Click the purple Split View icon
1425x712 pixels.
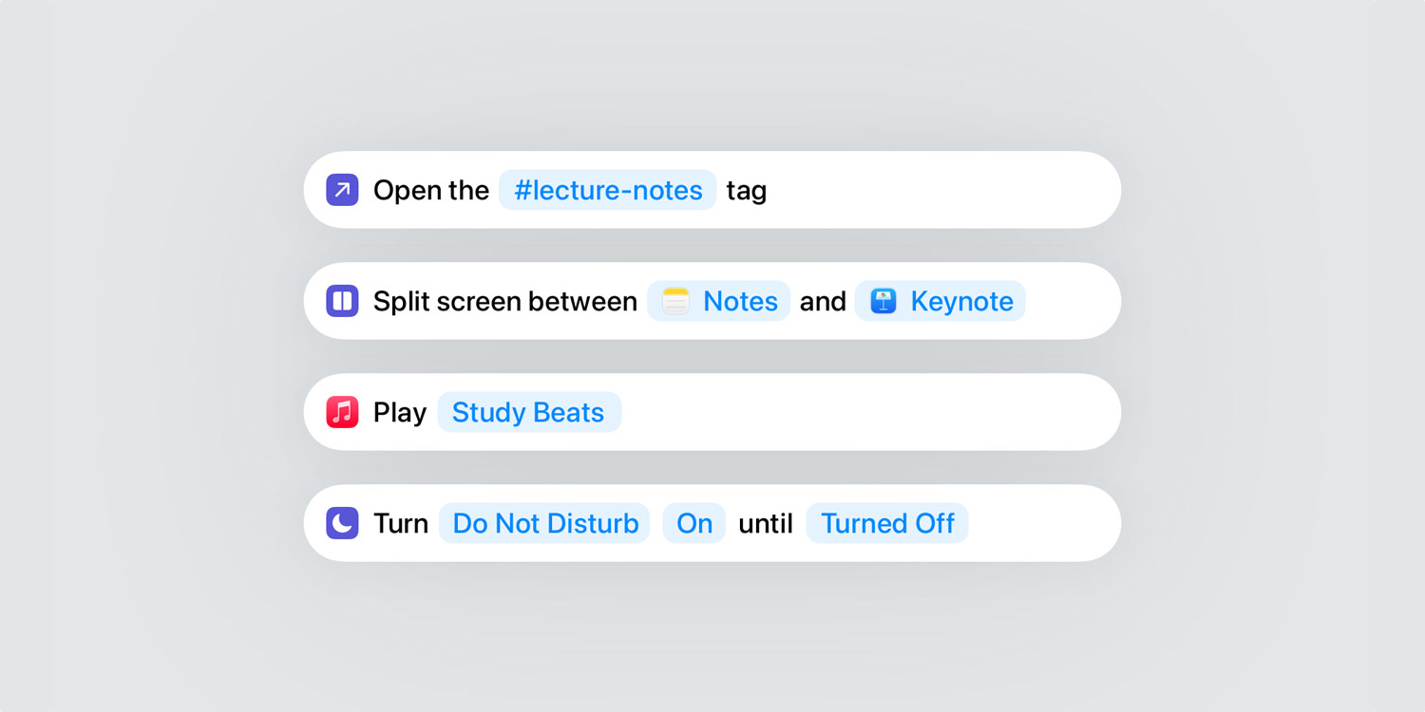click(x=341, y=301)
